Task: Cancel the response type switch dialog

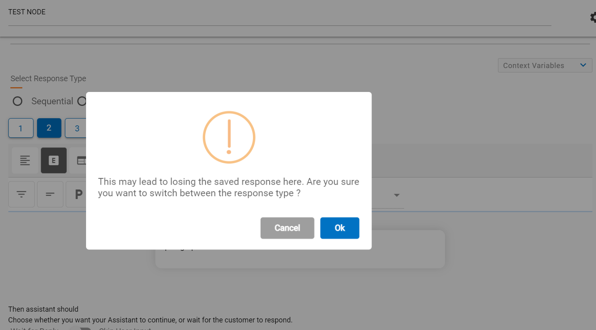Action: point(287,228)
